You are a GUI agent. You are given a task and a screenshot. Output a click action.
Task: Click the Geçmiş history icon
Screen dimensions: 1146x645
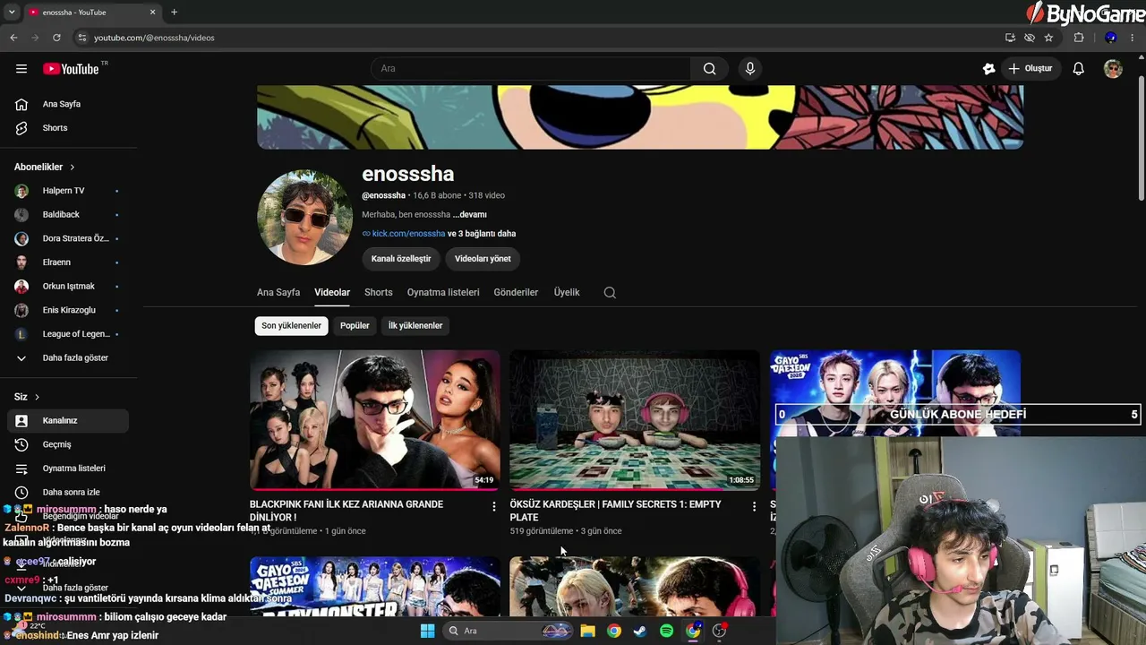[x=21, y=444]
